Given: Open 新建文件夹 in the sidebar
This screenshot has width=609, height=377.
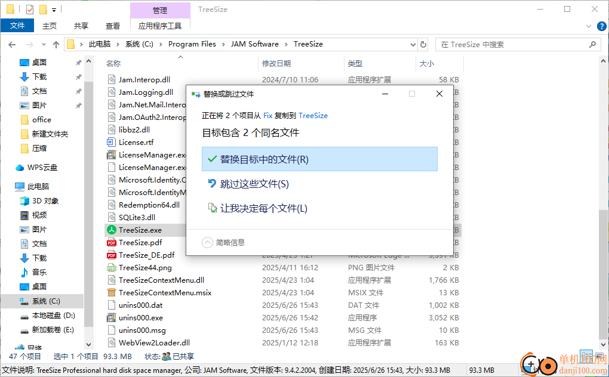Looking at the screenshot, I should tap(50, 134).
